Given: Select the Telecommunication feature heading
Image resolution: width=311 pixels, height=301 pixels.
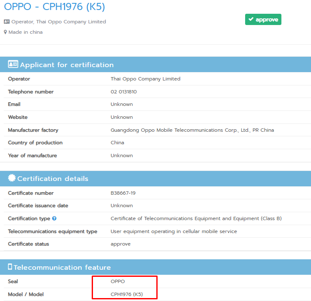Looking at the screenshot, I should (x=62, y=268).
